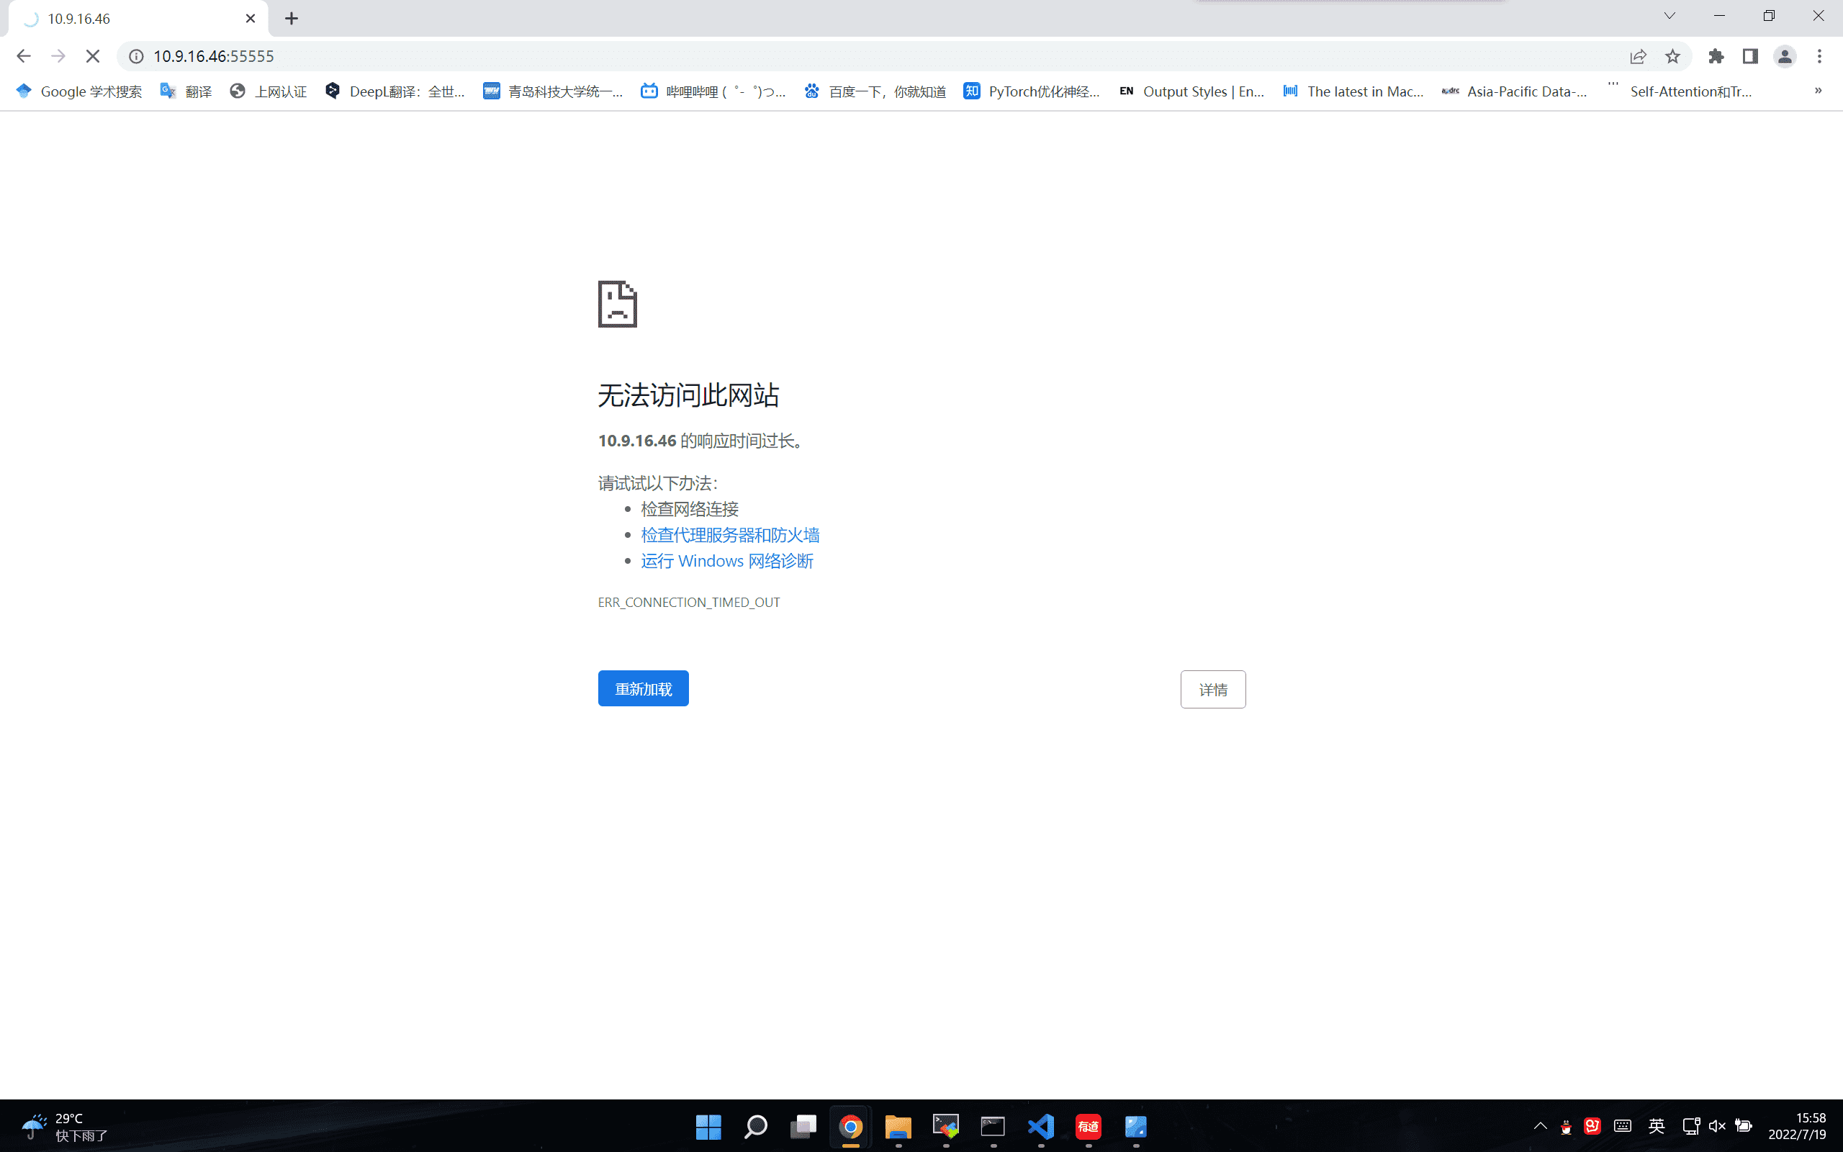This screenshot has width=1843, height=1152.
Task: Share this page via share icon
Action: coord(1638,56)
